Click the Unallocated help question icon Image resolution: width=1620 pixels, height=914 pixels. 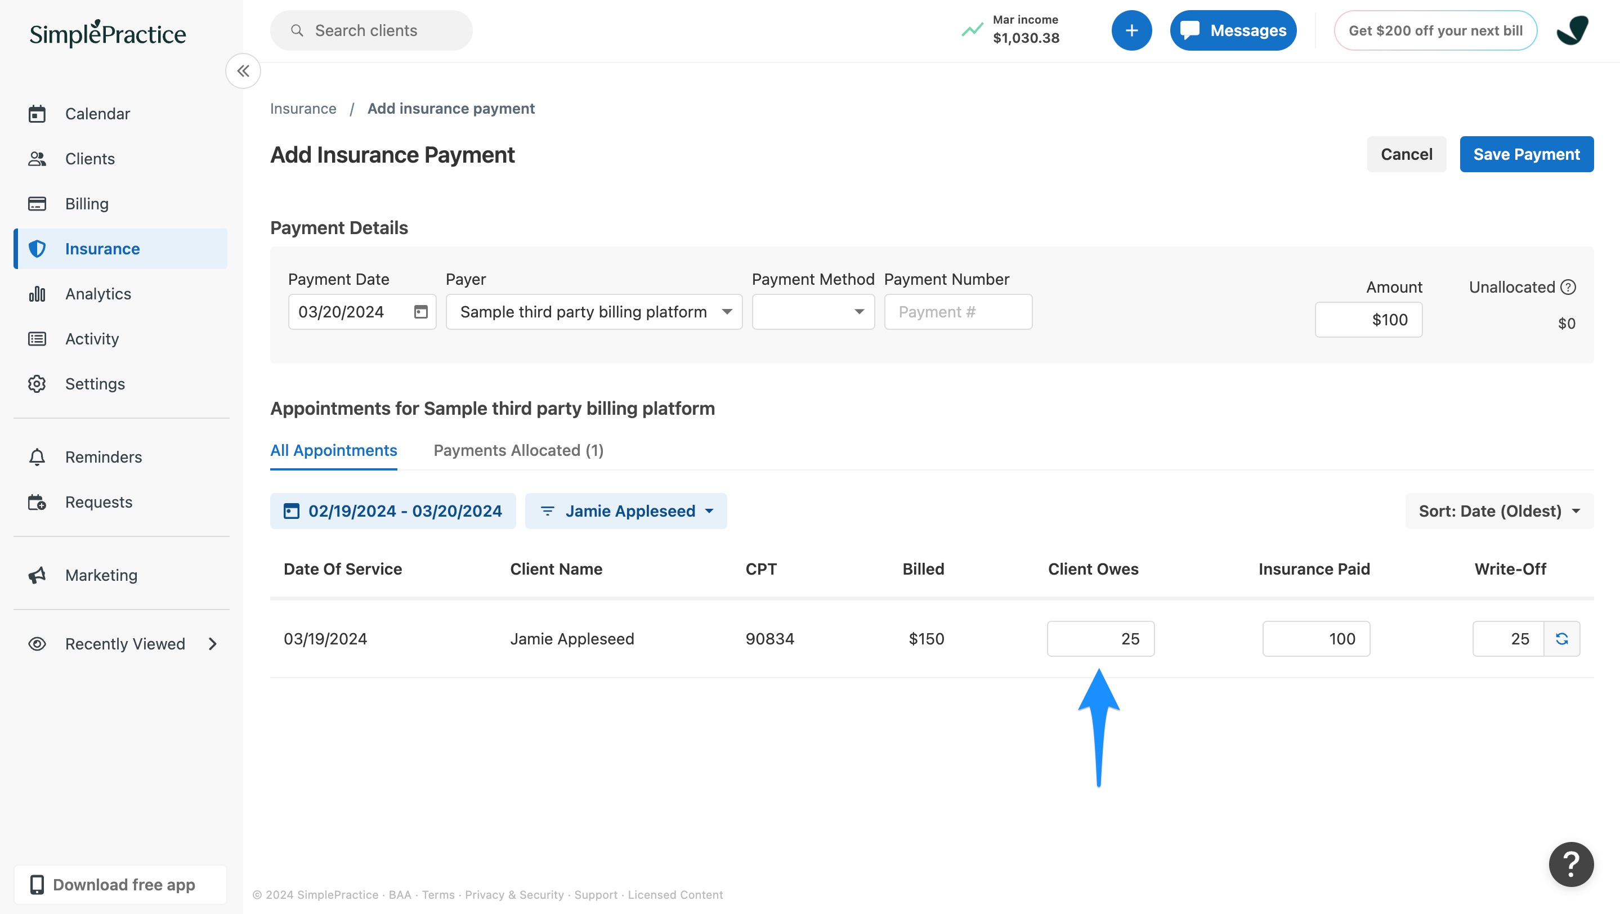pos(1568,287)
